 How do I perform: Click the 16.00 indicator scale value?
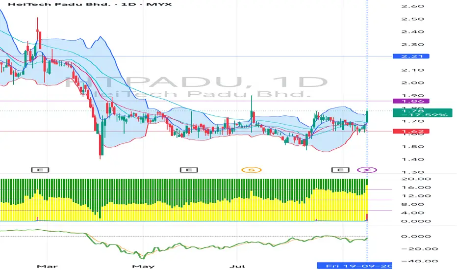tap(416, 188)
